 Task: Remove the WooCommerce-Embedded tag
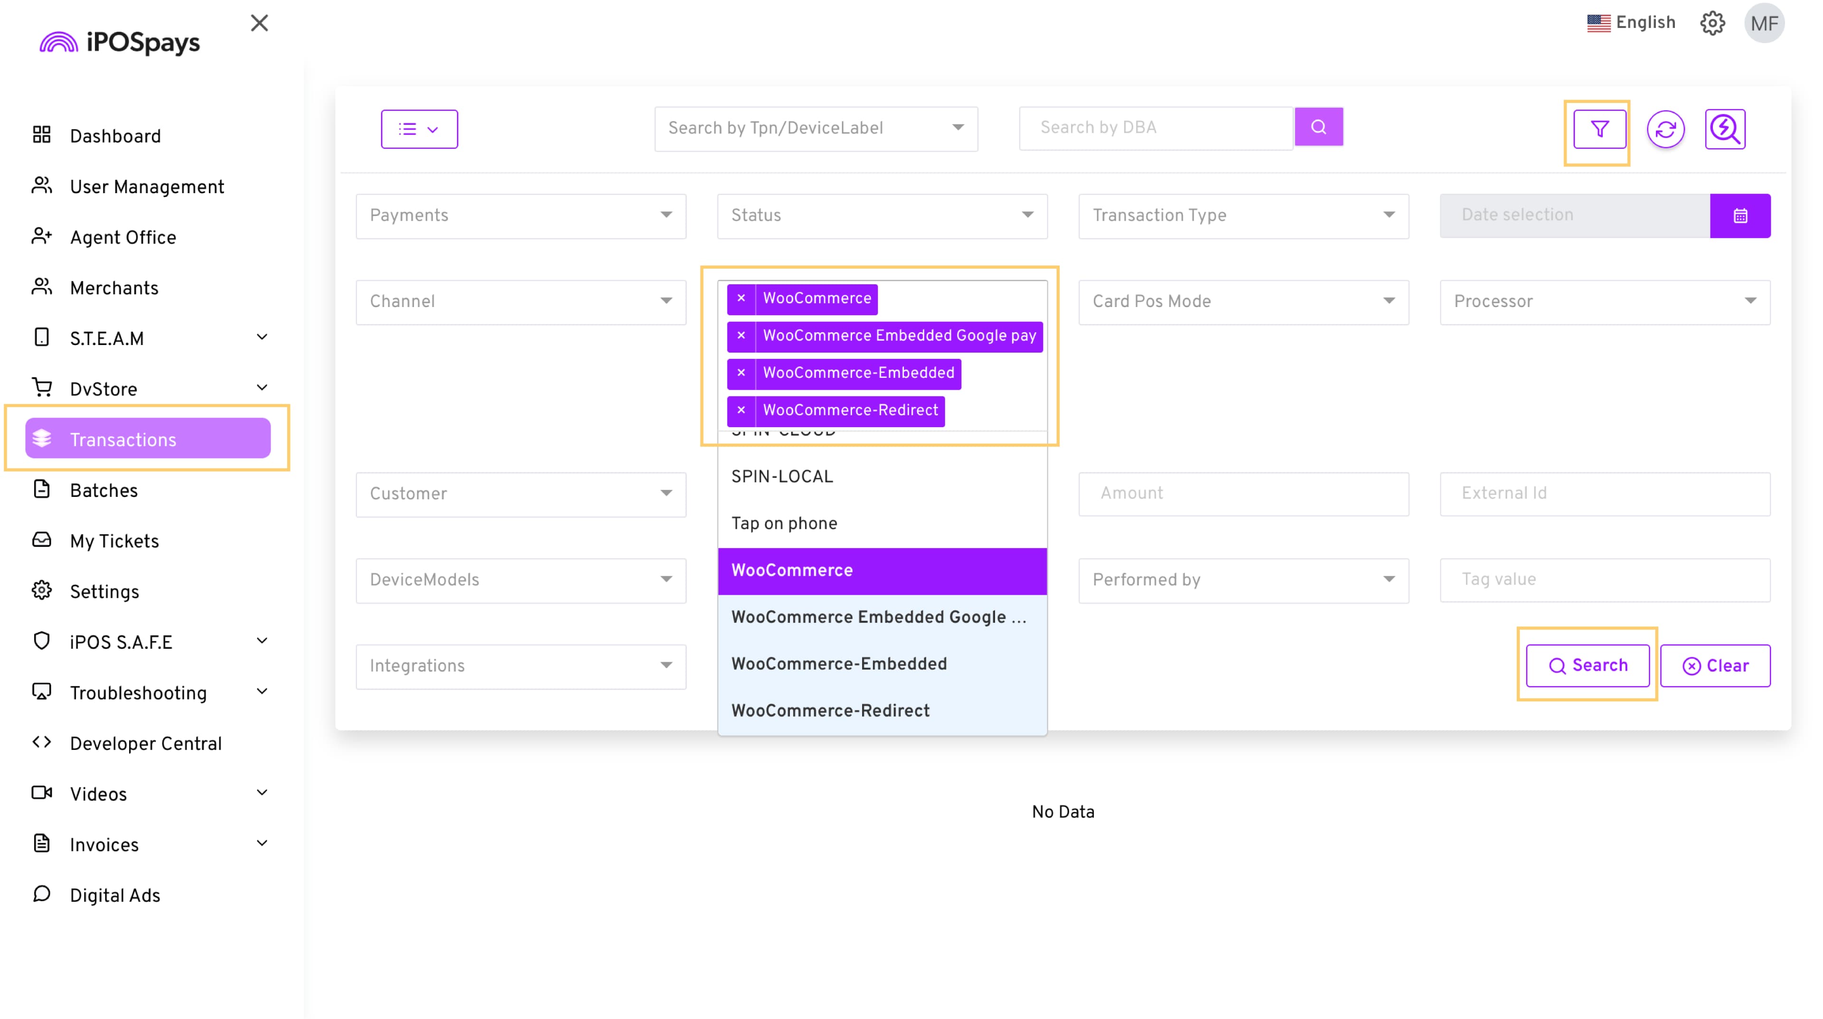[741, 373]
